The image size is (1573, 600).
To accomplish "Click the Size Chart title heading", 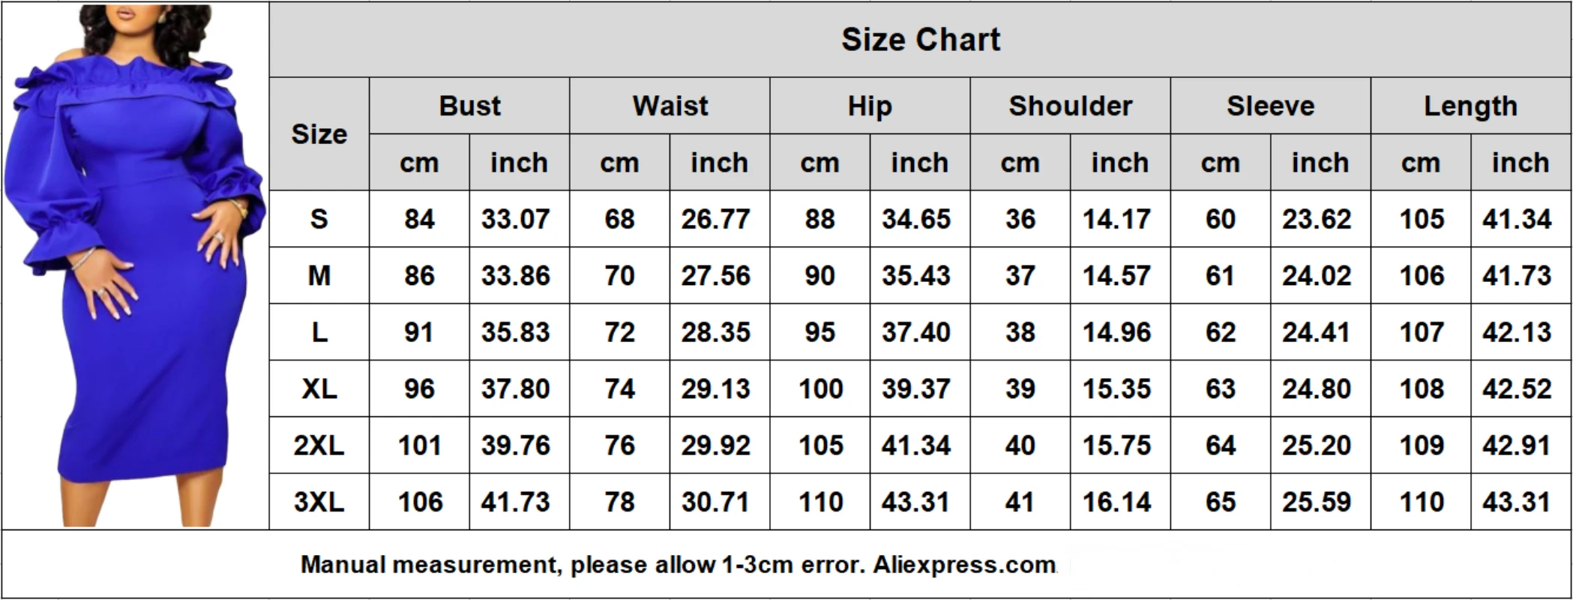I will tap(920, 40).
